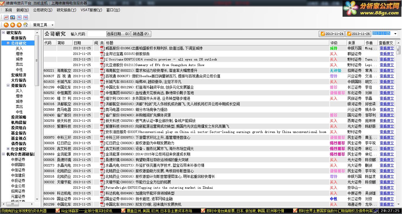Click the 筛选器(F) button
The image size is (402, 214).
pos(141,34)
